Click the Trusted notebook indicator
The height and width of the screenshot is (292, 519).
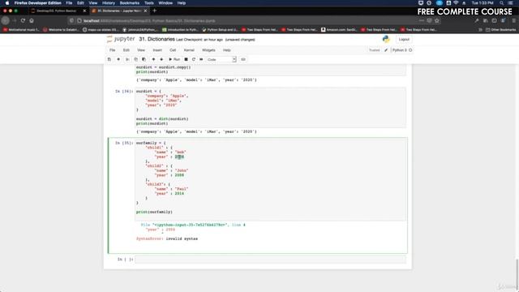(x=375, y=50)
